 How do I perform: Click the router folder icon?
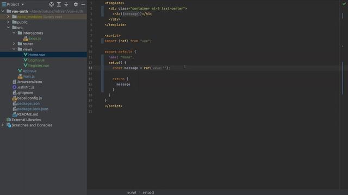pos(20,43)
